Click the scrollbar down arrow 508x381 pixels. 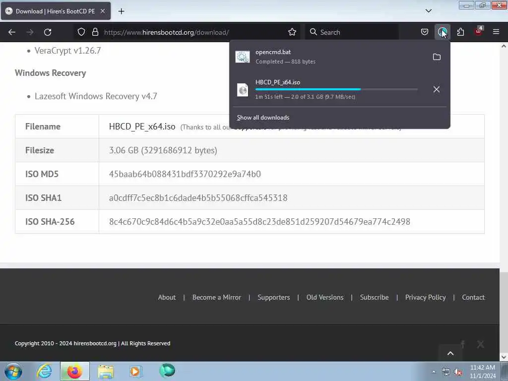[504, 357]
